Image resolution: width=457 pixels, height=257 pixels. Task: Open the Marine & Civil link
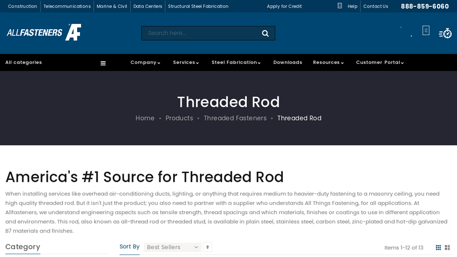[112, 6]
